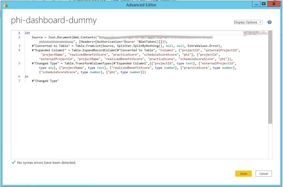Click 'ExtraValues.Error' on line 3
283x187 pixels.
click(x=203, y=46)
